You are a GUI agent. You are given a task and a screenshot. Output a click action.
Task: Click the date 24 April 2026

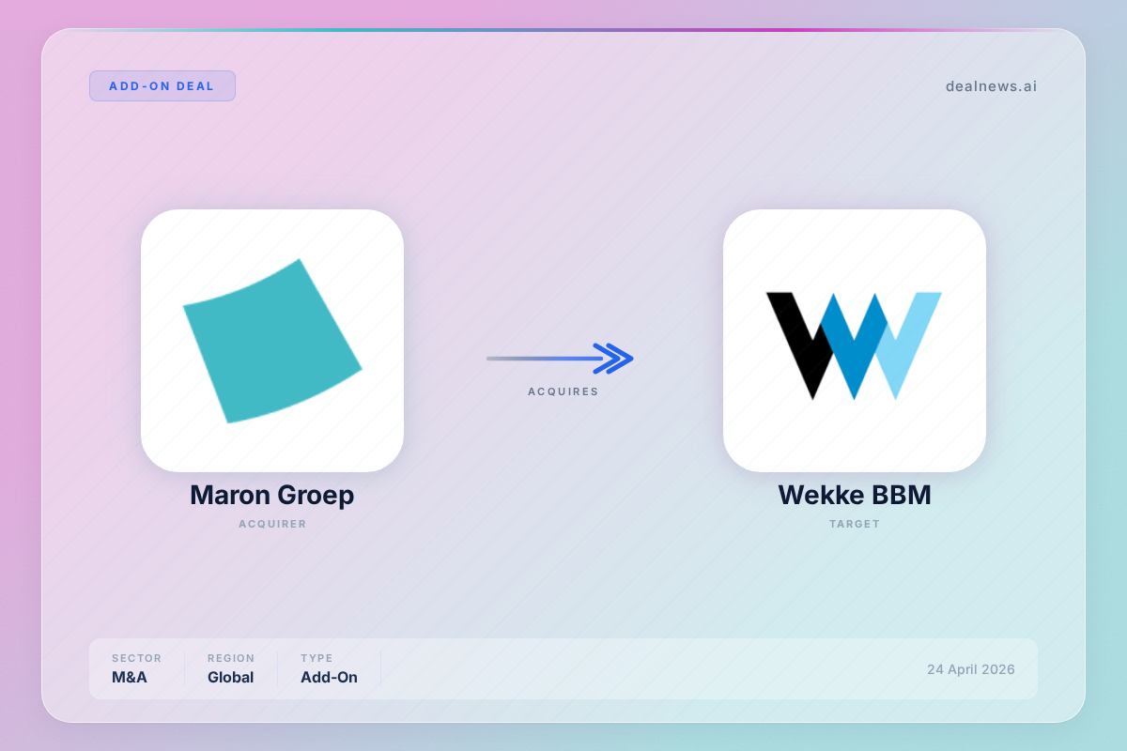coord(970,669)
